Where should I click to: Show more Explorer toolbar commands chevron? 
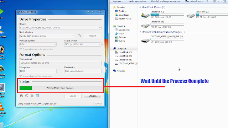207,1
